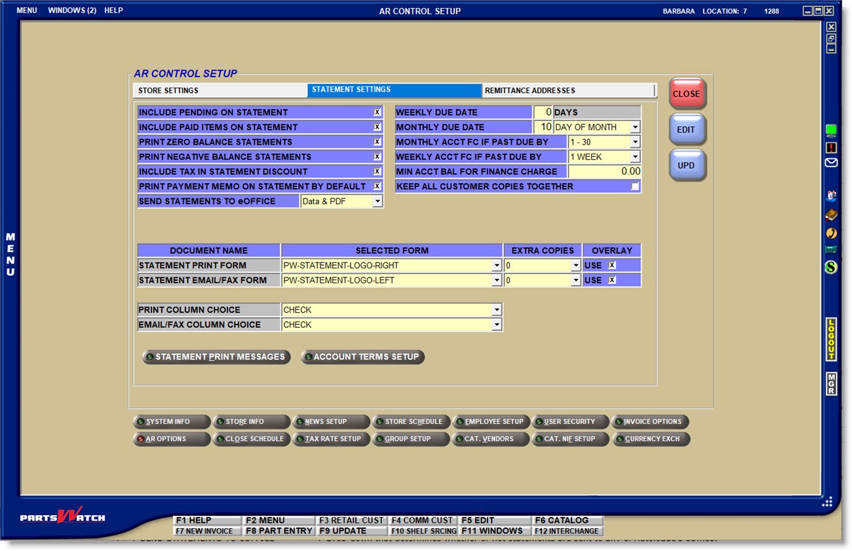
Task: Click the red exclamation alert icon
Action: point(831,147)
